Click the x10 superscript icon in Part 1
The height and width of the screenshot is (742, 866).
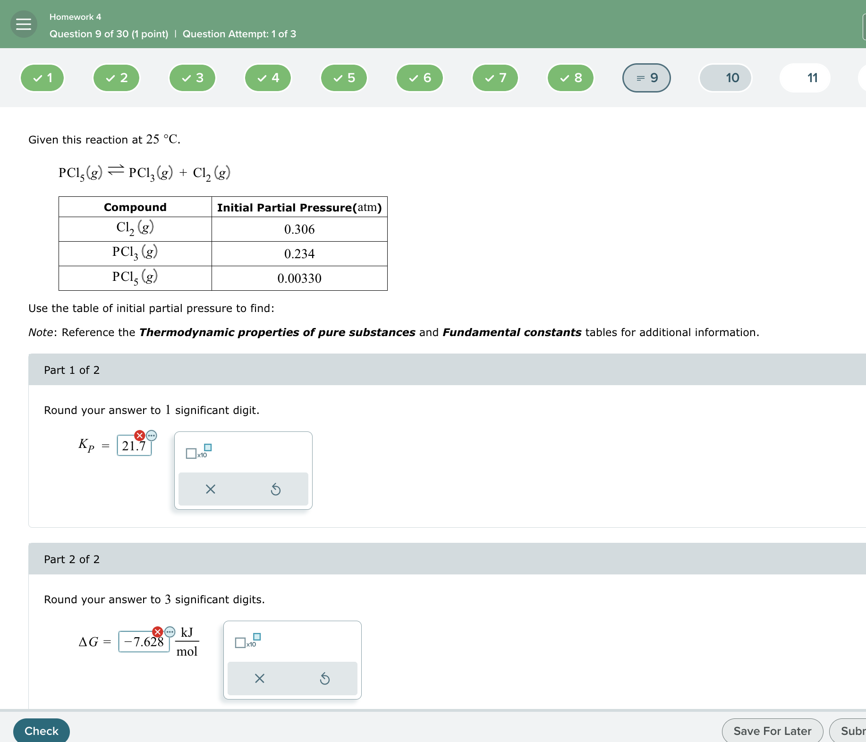[x=197, y=452]
